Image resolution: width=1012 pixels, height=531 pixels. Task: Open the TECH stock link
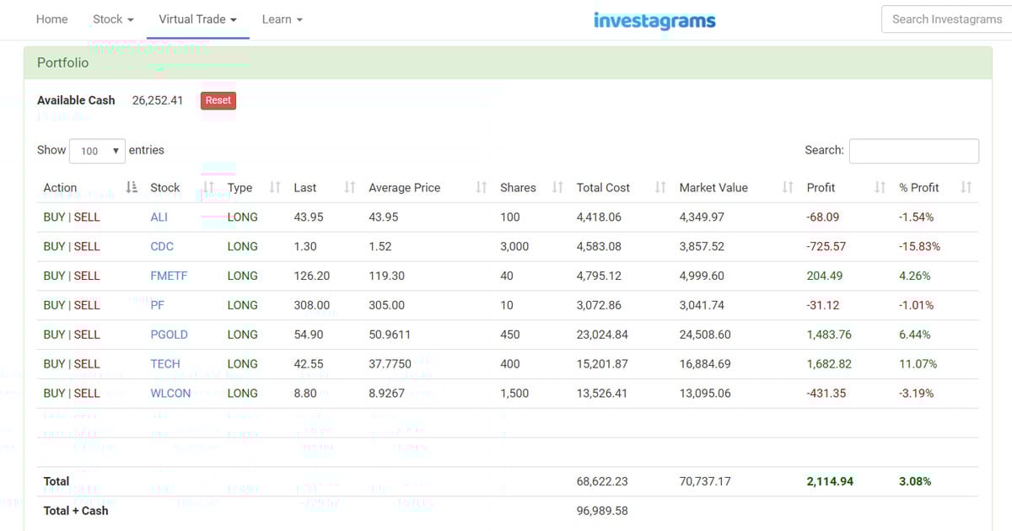tap(165, 364)
